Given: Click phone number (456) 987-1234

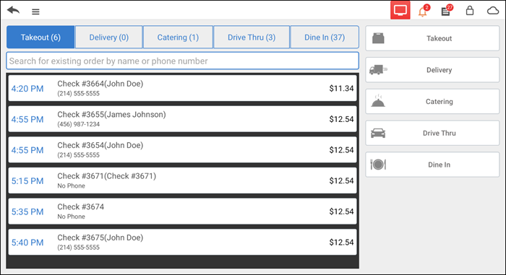Looking at the screenshot, I should click(78, 124).
